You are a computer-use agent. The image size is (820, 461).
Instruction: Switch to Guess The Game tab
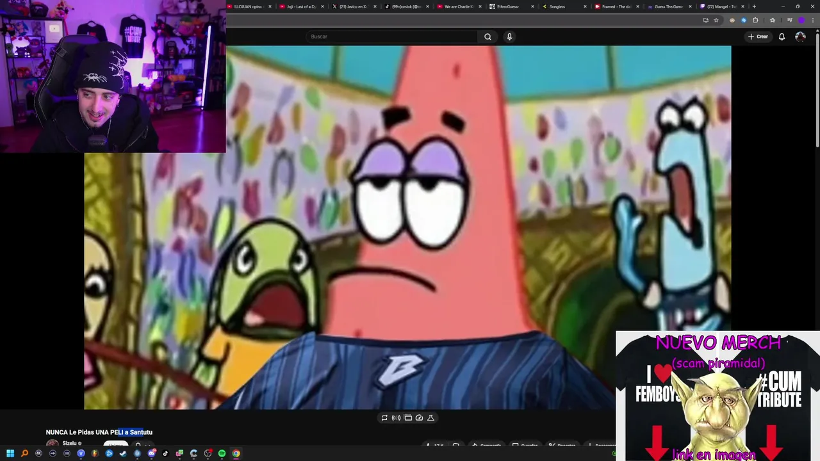[669, 6]
